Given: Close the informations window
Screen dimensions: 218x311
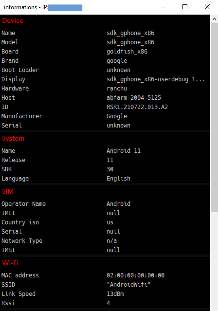Looking at the screenshot, I should (207, 7).
